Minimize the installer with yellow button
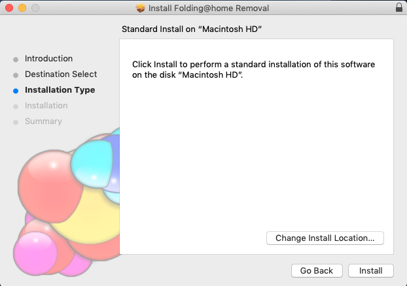This screenshot has width=407, height=286. (22, 8)
